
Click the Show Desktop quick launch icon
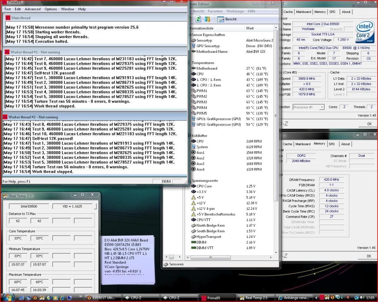pos(21,298)
